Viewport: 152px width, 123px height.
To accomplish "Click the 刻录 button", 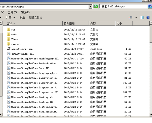I will (x=22, y=17).
